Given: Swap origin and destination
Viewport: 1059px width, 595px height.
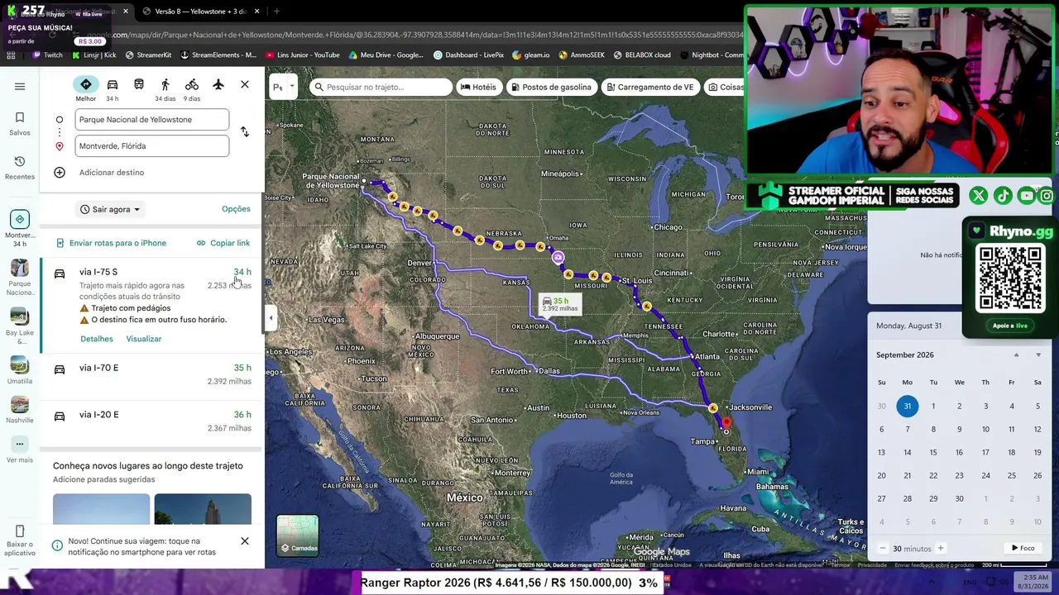Looking at the screenshot, I should click(244, 132).
